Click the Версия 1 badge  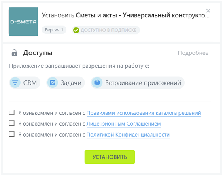[54, 30]
